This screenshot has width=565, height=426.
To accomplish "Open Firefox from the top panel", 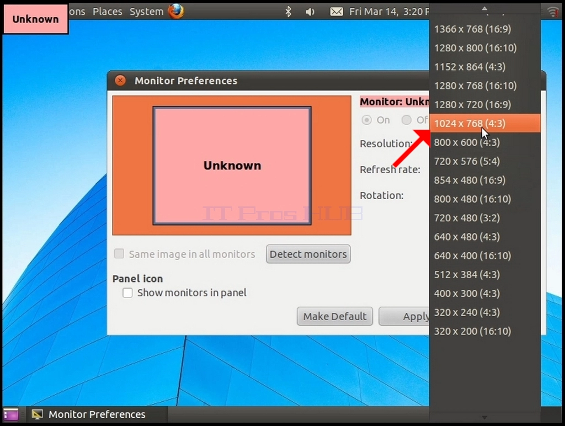I will click(x=176, y=11).
